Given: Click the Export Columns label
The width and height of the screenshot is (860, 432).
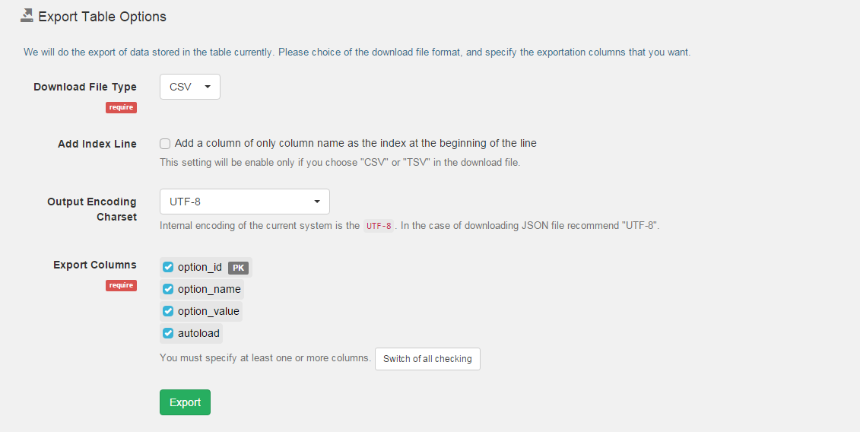Looking at the screenshot, I should tap(95, 265).
